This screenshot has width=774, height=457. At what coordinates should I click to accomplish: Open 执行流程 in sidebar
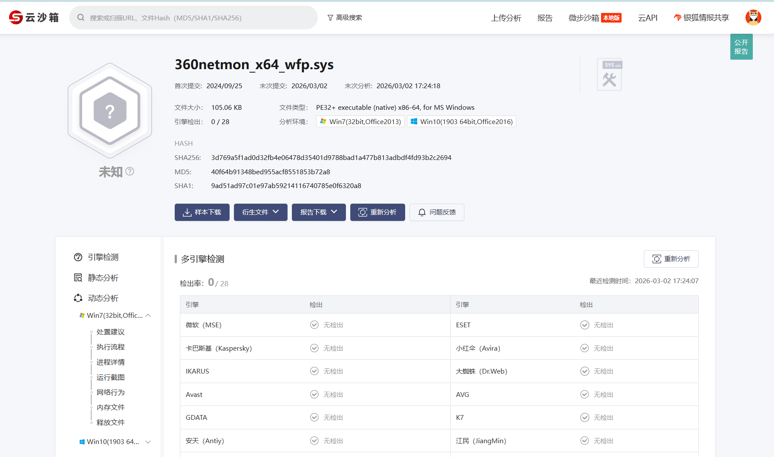coord(111,347)
